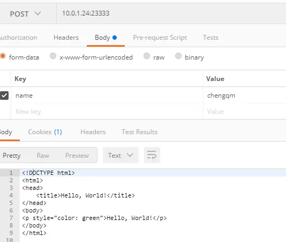The image size is (286, 242).
Task: Open the Tests tab
Action: pyautogui.click(x=210, y=38)
